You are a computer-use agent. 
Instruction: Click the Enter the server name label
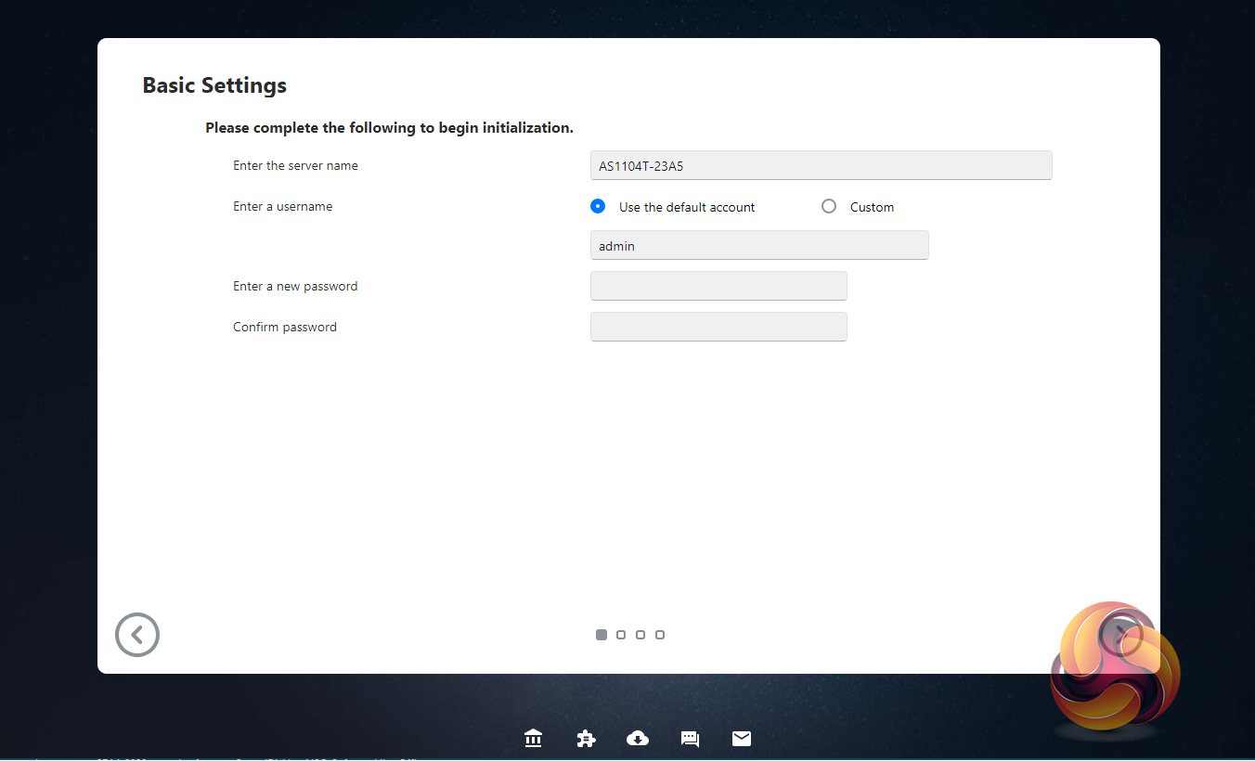(x=295, y=166)
